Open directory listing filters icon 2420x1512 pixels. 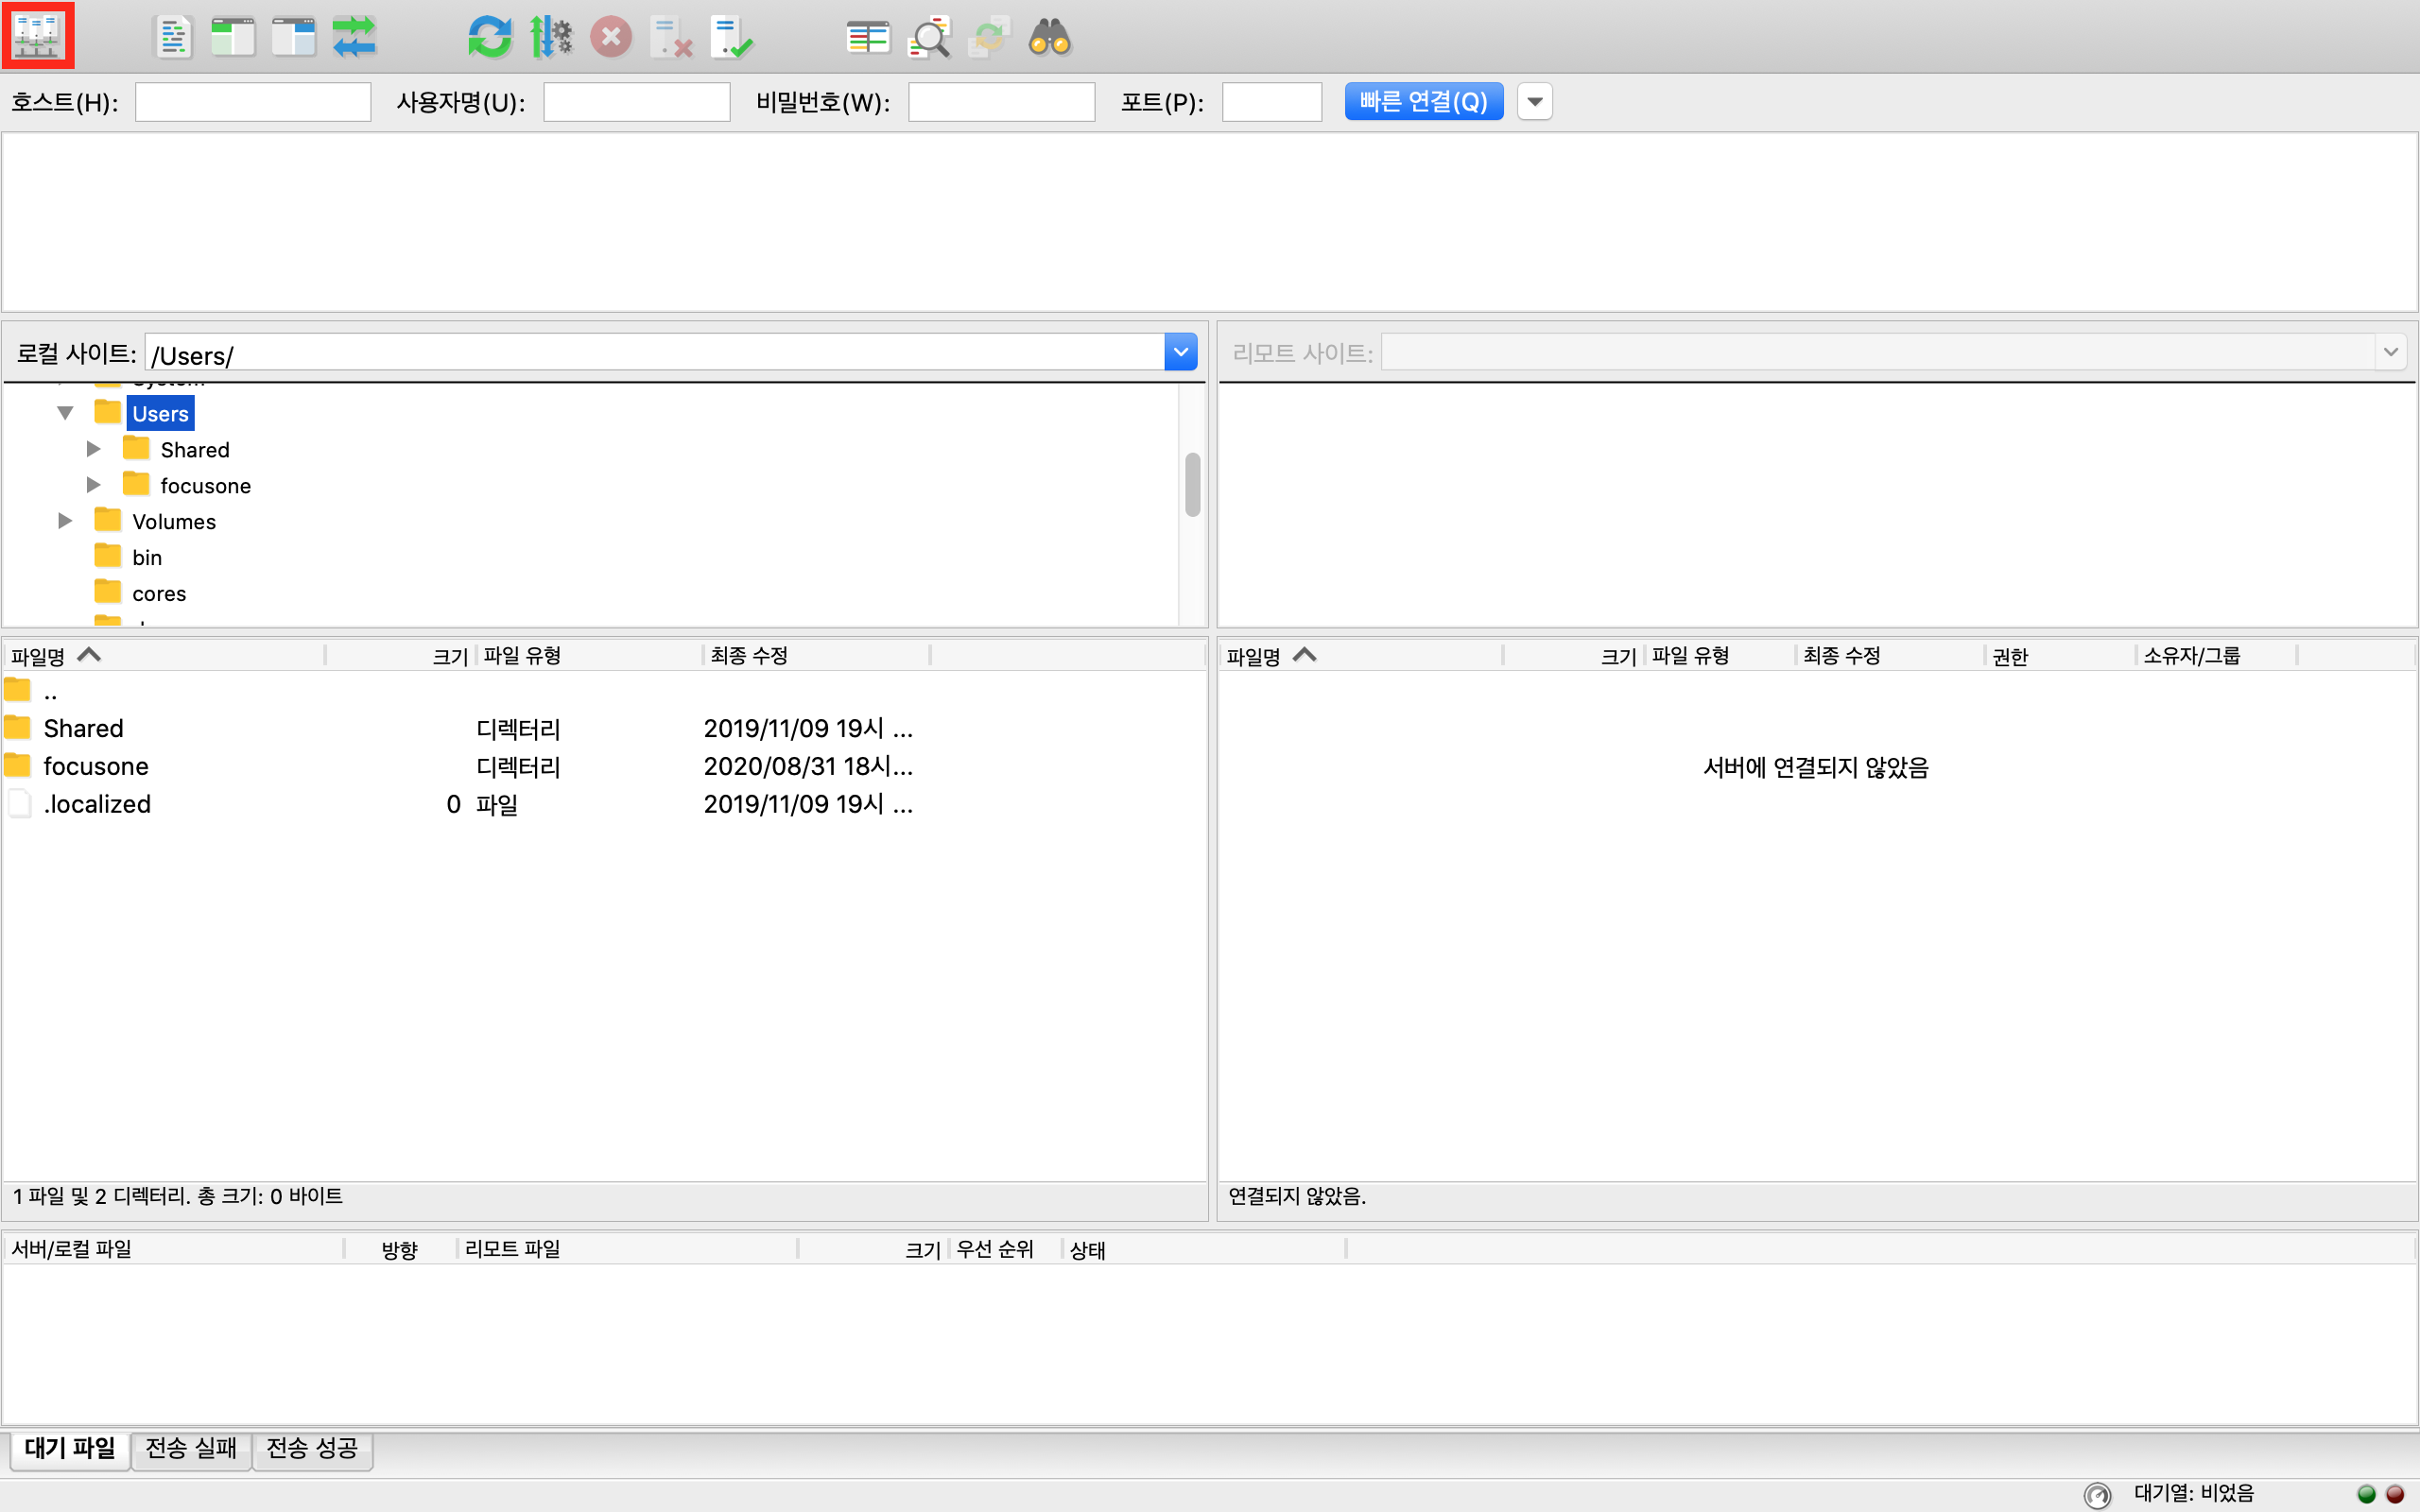[867, 38]
